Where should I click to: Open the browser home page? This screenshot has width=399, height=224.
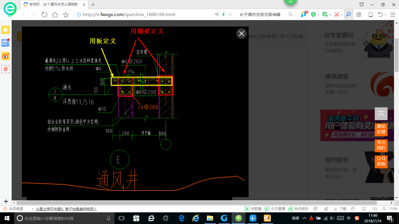(55, 15)
